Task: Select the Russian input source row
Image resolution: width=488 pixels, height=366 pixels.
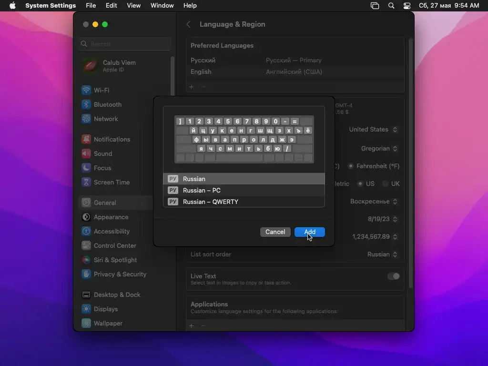Action: point(244,179)
